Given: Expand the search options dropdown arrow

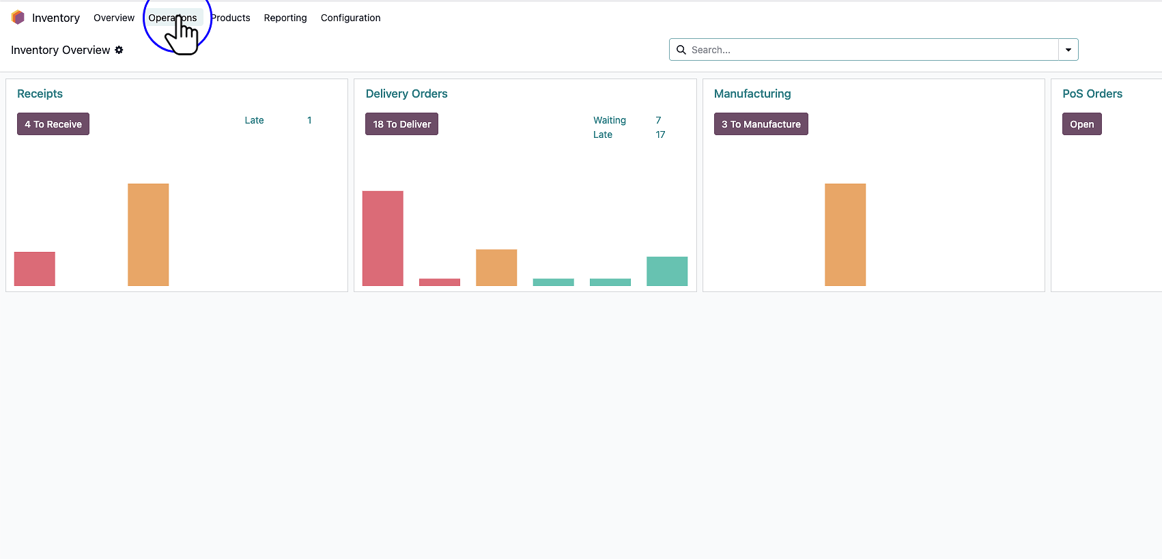Looking at the screenshot, I should [x=1068, y=50].
